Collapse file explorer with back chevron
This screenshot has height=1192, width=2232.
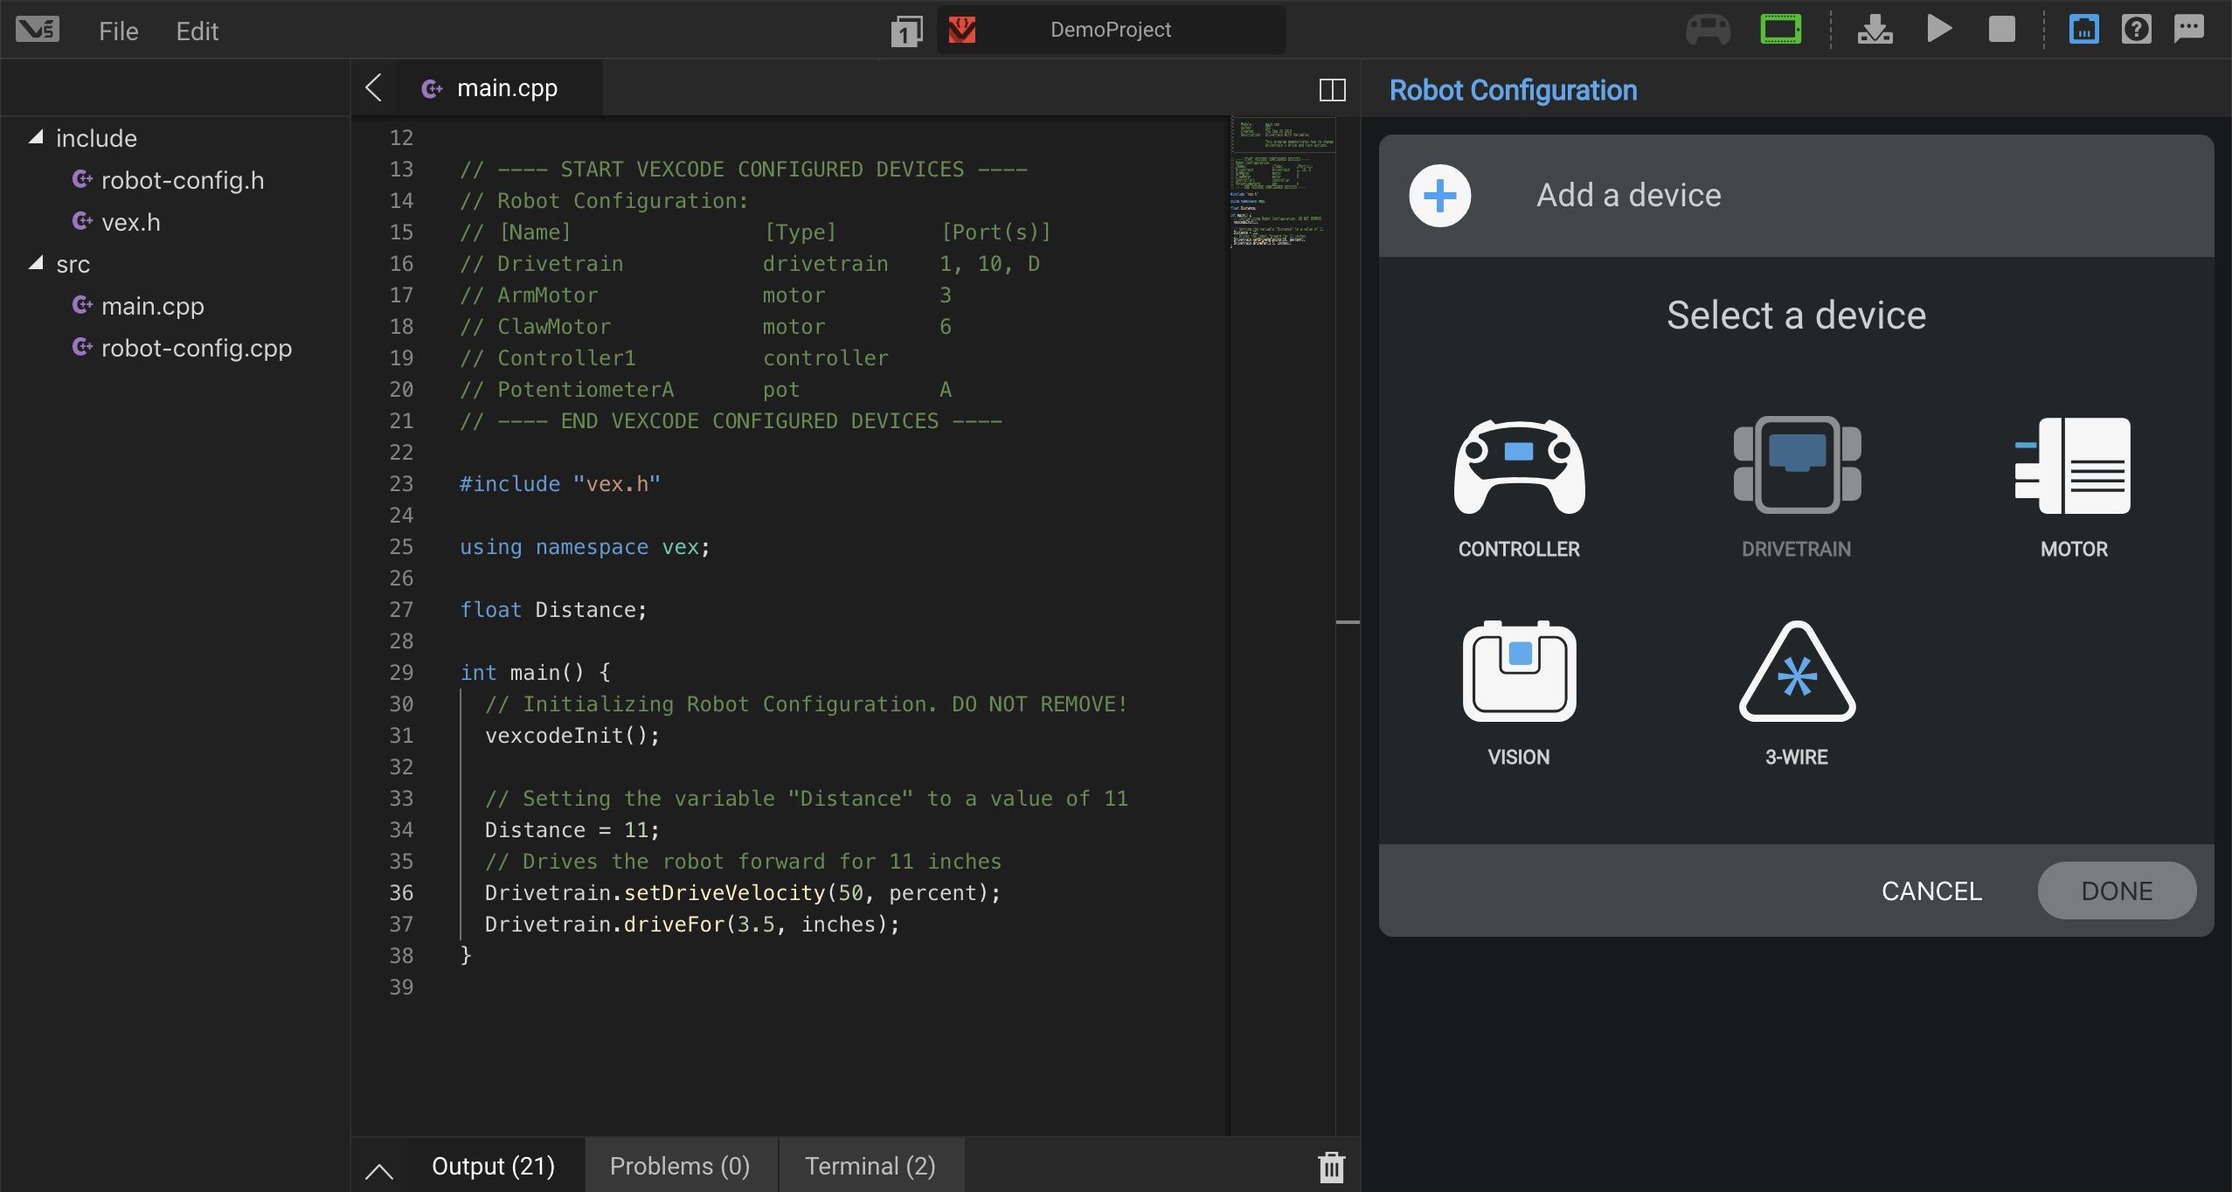[x=373, y=87]
